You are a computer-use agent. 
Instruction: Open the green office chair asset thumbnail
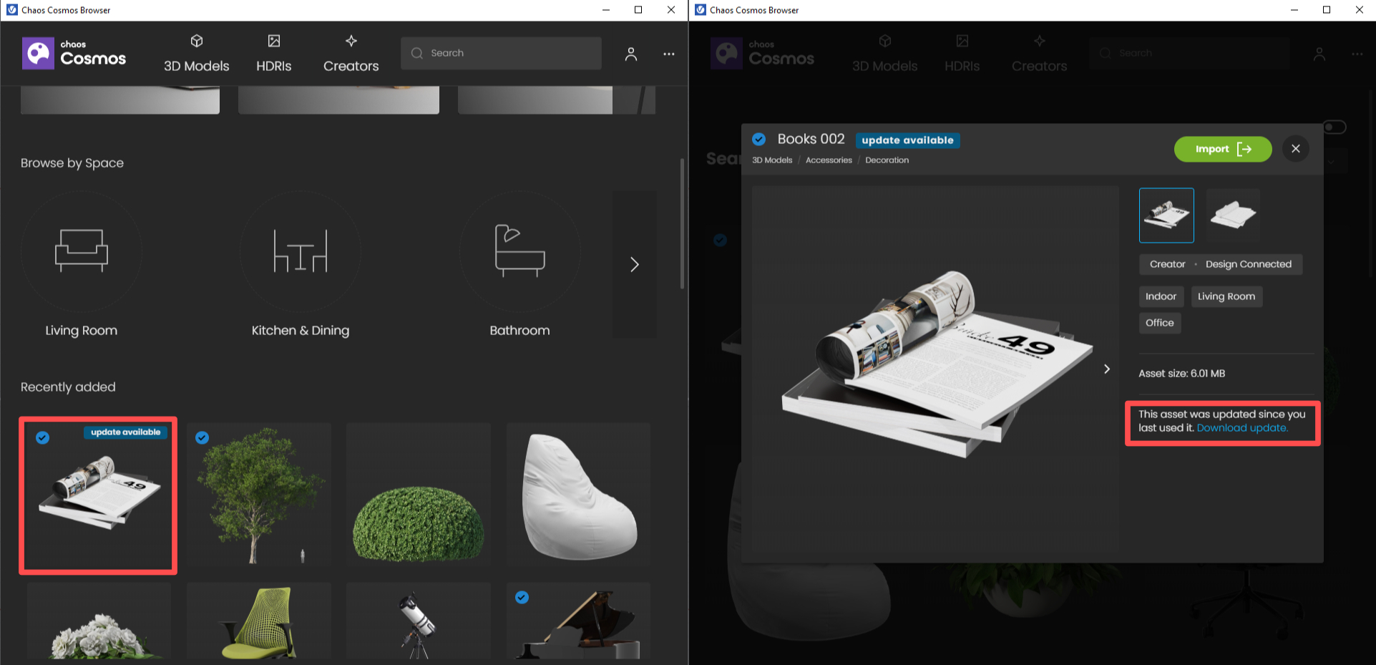pyautogui.click(x=259, y=621)
